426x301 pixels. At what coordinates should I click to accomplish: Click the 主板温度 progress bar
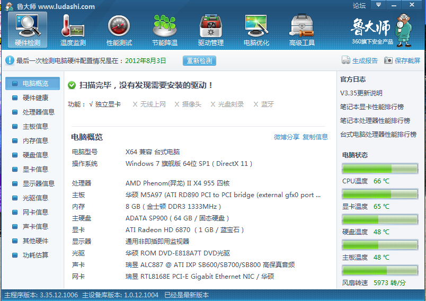(380, 245)
